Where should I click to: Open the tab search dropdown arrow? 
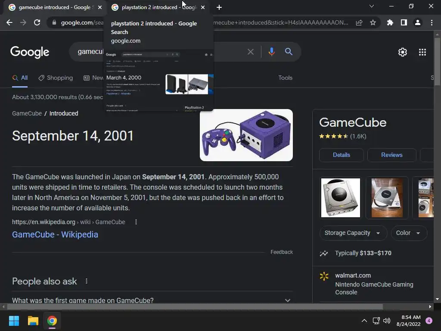pyautogui.click(x=372, y=6)
